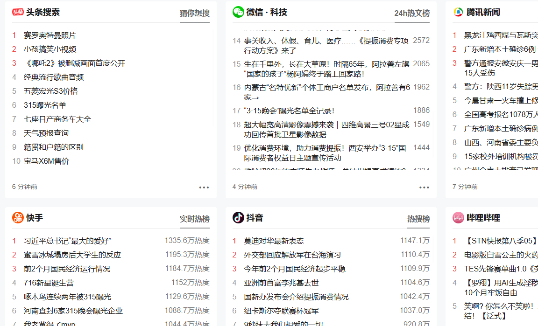The height and width of the screenshot is (326, 538).
Task: Open 亚洲前首富李兆基去世 topic
Action: click(x=281, y=283)
